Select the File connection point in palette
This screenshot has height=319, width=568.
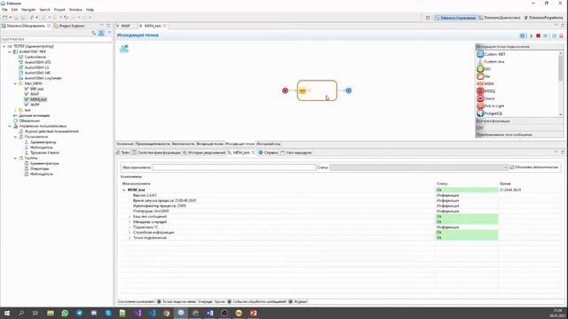(484, 77)
